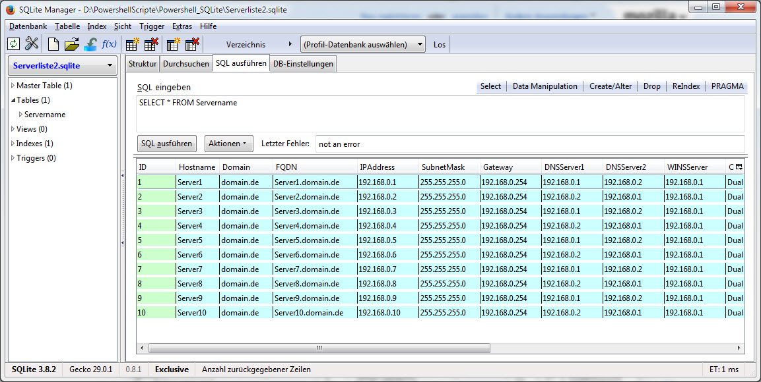The width and height of the screenshot is (761, 382).
Task: Open the Datenbank menu
Action: pyautogui.click(x=28, y=26)
